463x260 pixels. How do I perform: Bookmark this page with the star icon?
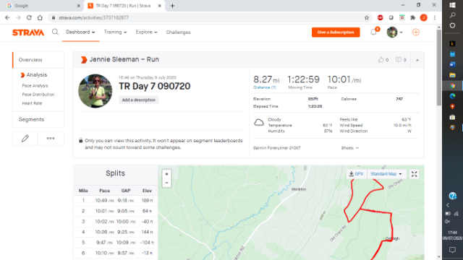367,17
